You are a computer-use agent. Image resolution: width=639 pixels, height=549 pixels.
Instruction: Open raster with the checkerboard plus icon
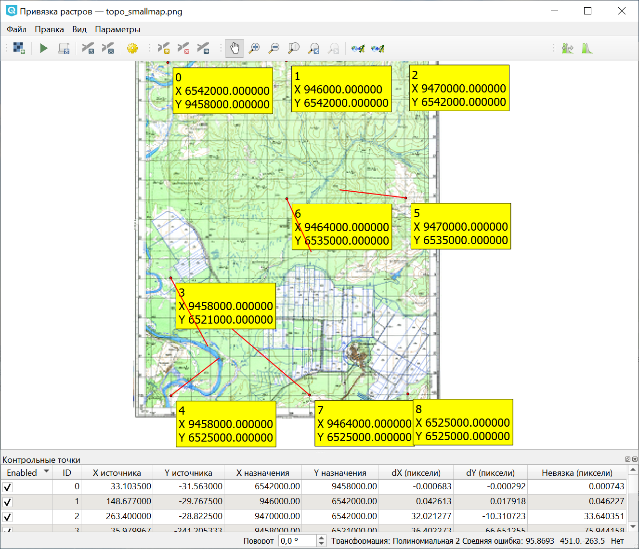pyautogui.click(x=19, y=48)
